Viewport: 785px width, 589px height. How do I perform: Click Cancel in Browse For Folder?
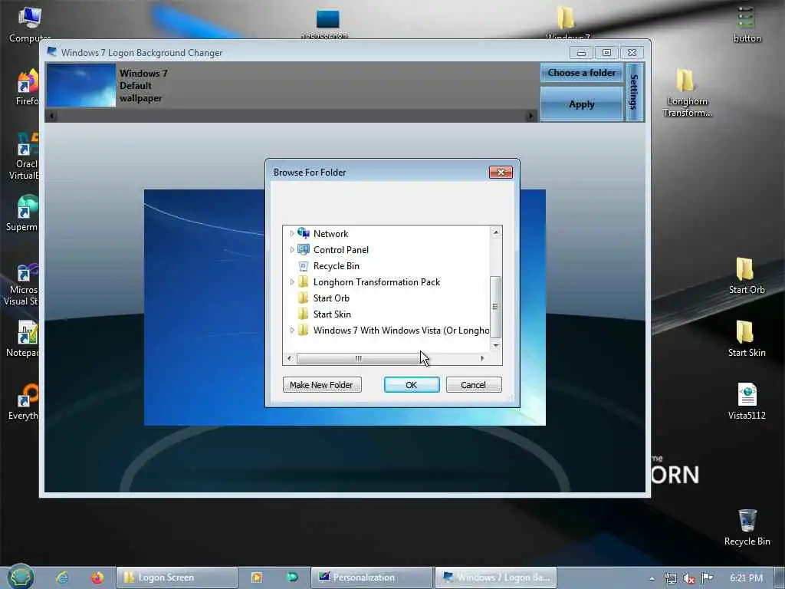[474, 385]
